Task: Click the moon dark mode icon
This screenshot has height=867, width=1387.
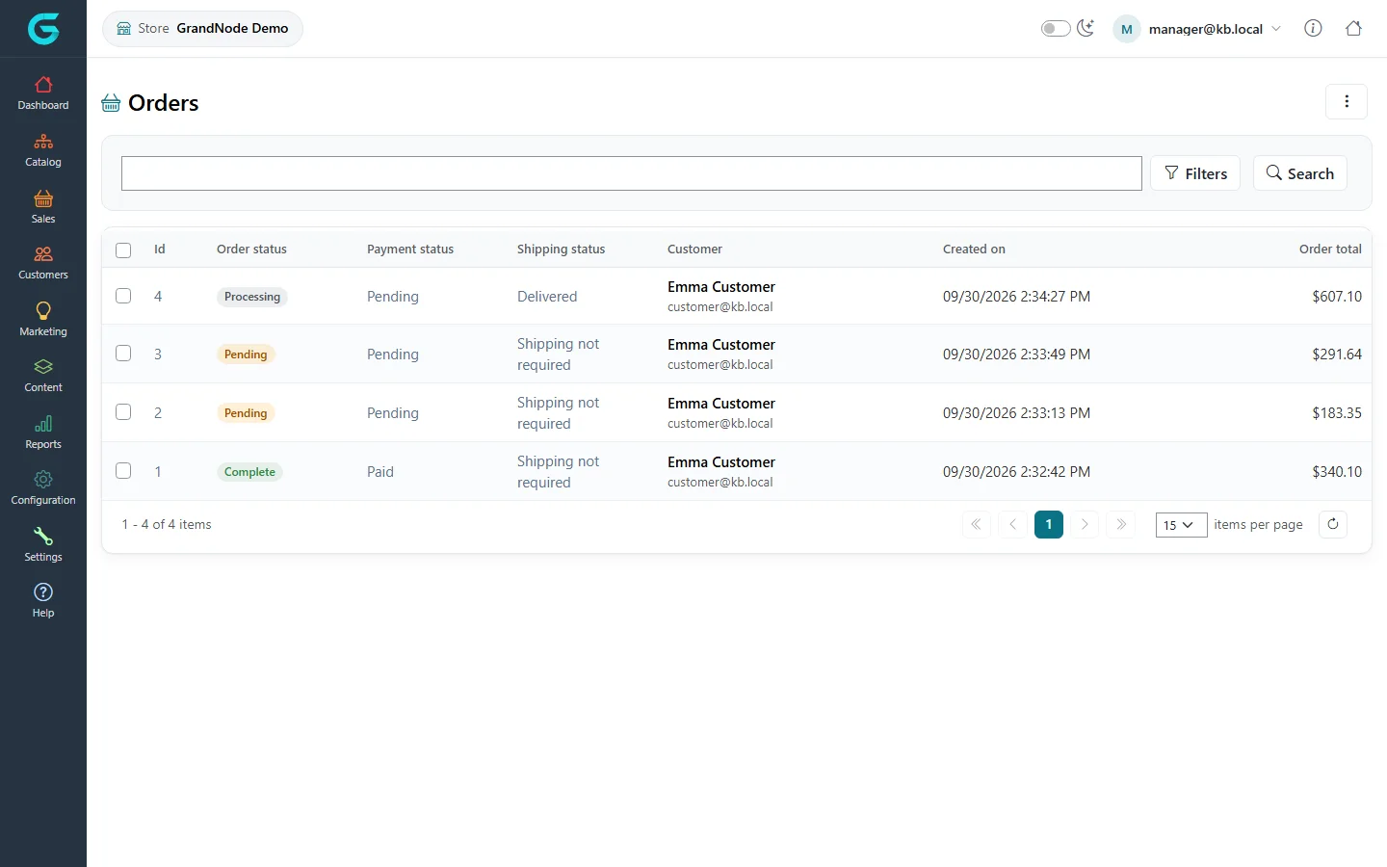Action: tap(1086, 28)
